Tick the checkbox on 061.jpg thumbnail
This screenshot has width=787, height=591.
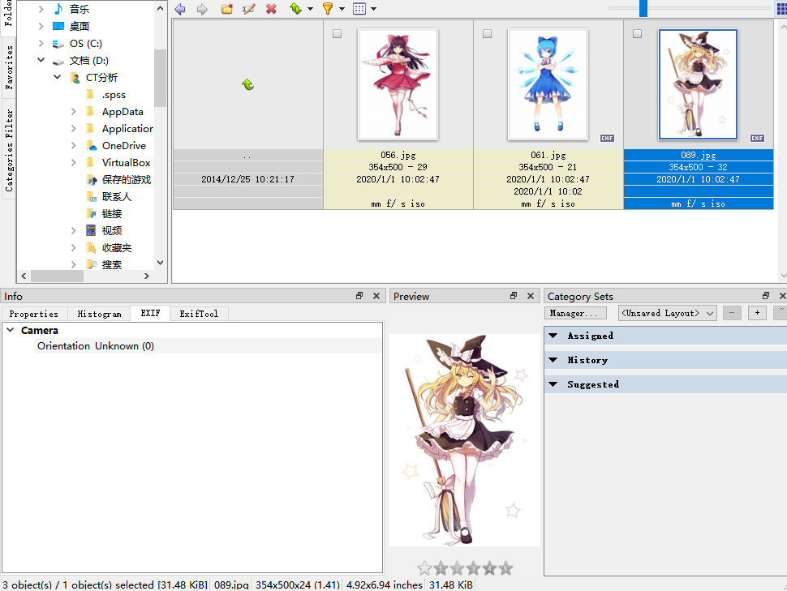(488, 34)
